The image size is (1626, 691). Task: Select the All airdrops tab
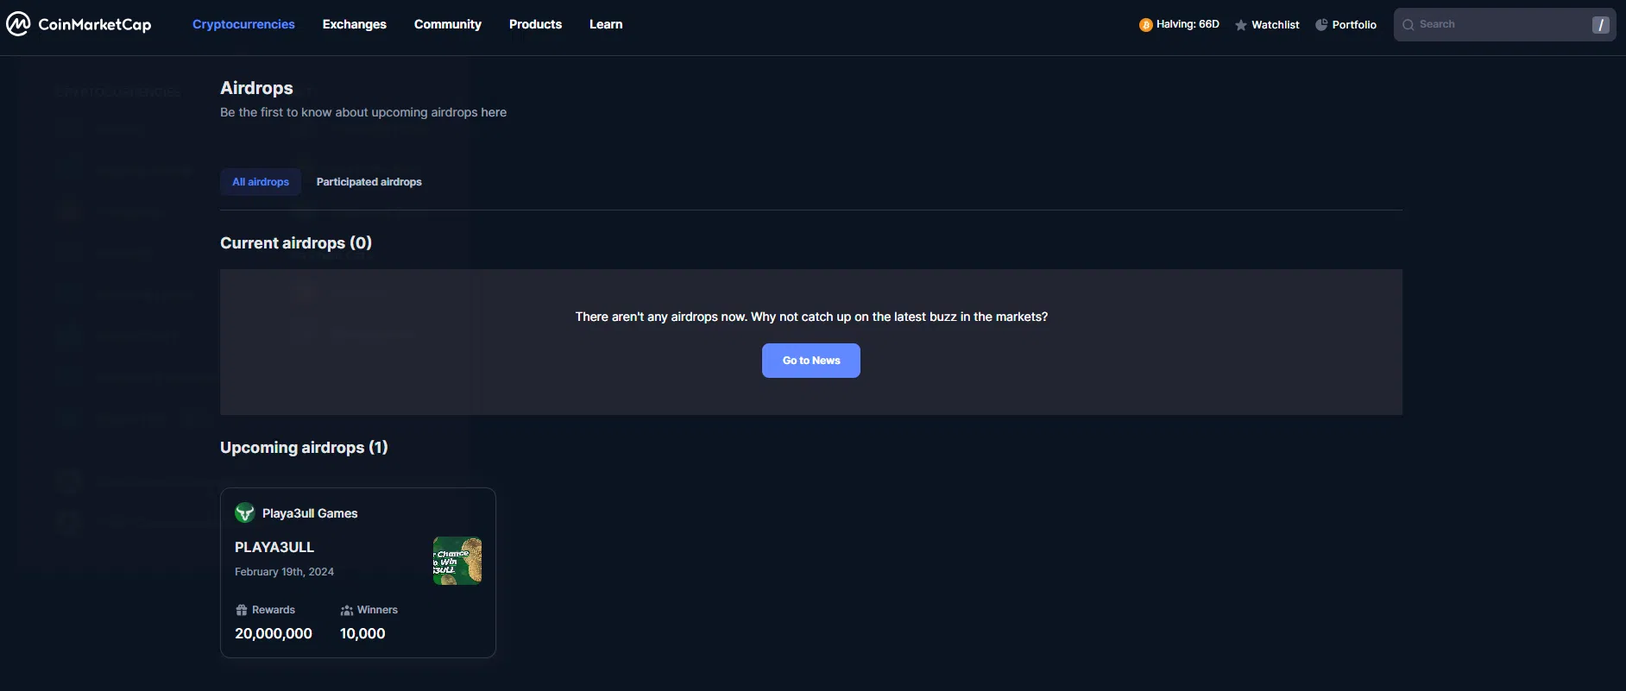(261, 182)
